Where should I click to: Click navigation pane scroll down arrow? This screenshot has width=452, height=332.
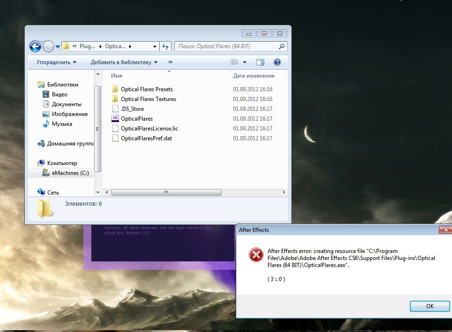pos(98,192)
